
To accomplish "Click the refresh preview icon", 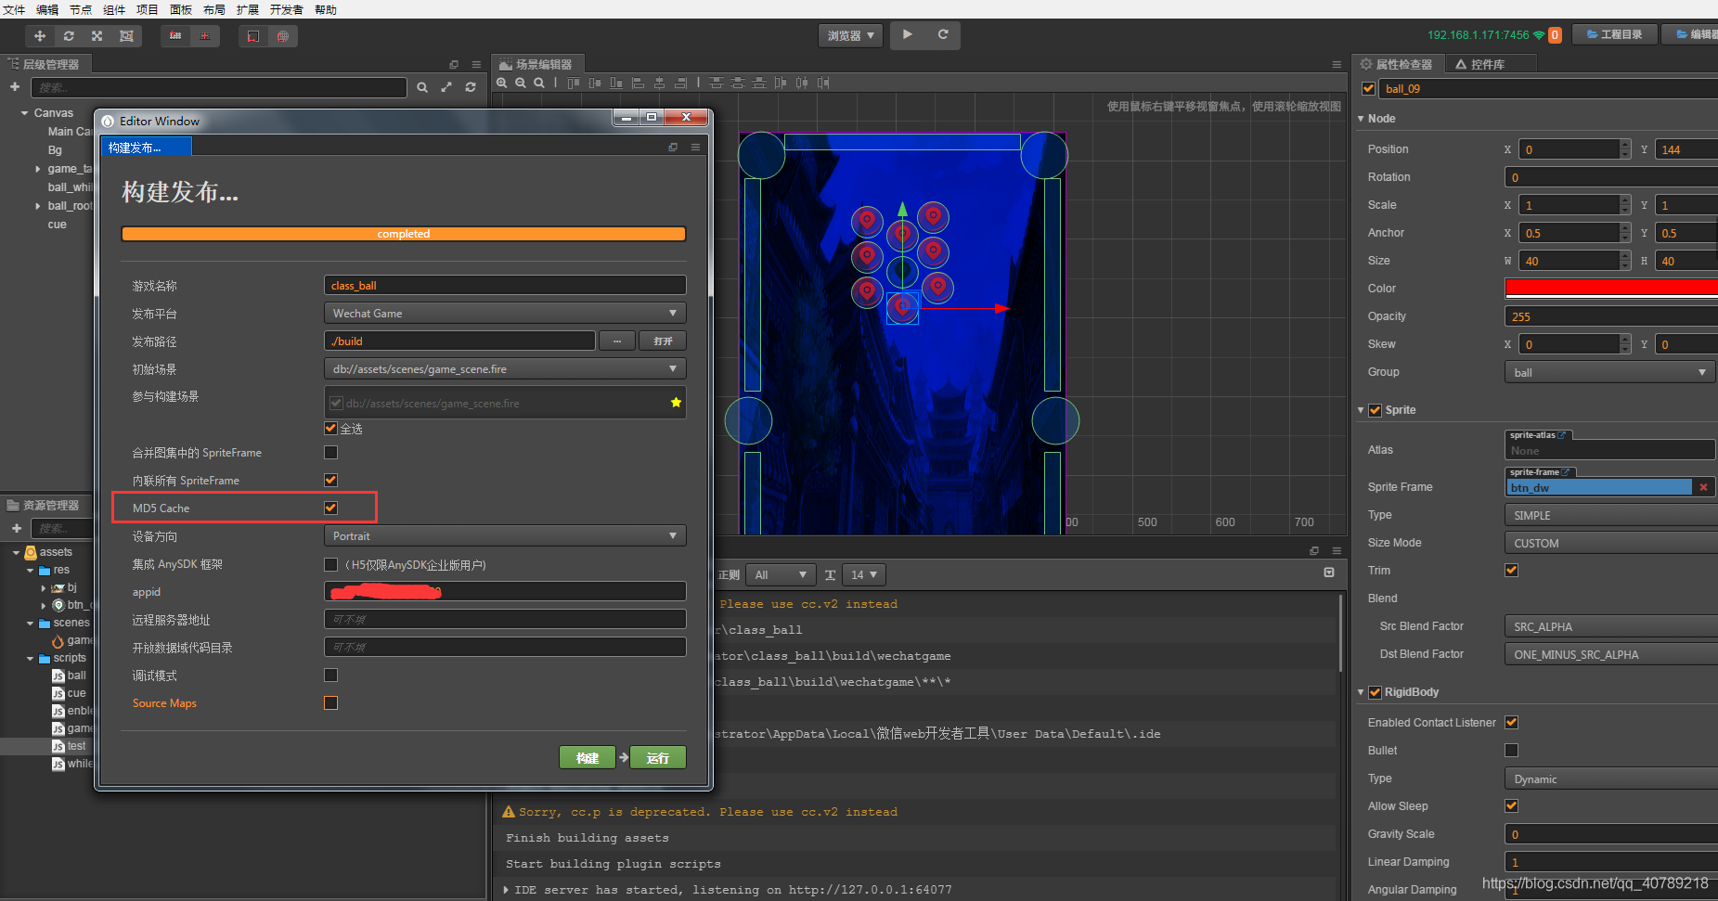I will (943, 35).
